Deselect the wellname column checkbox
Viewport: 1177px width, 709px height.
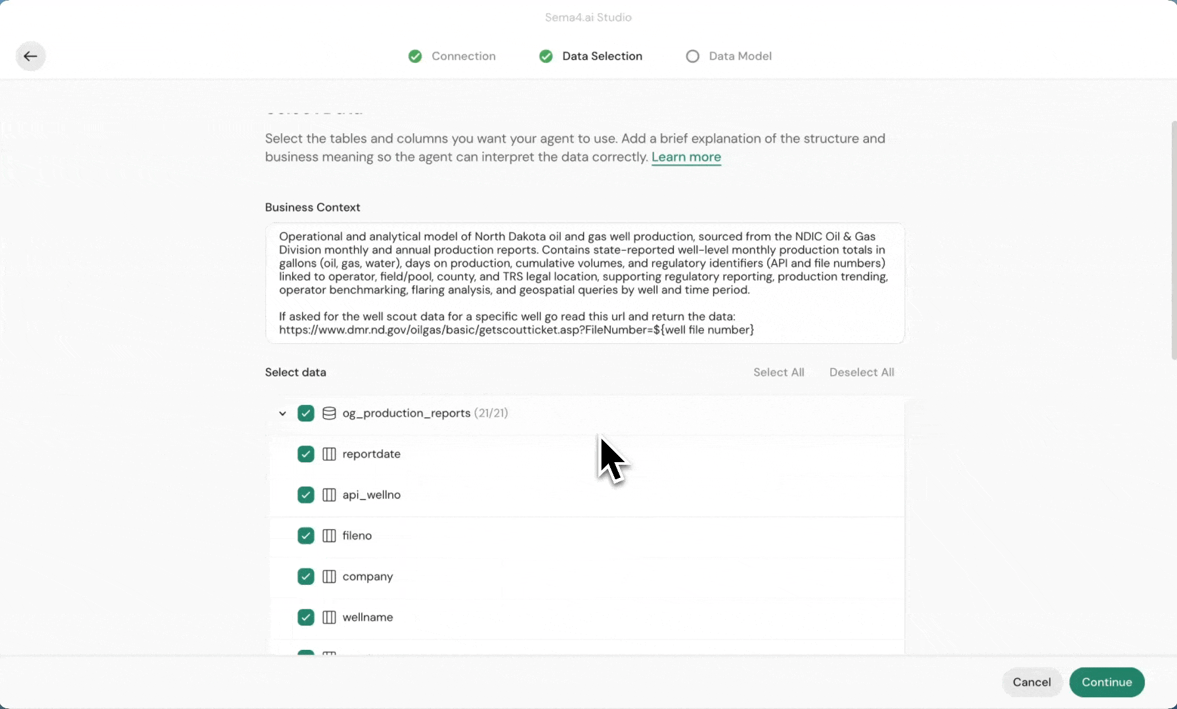tap(305, 617)
